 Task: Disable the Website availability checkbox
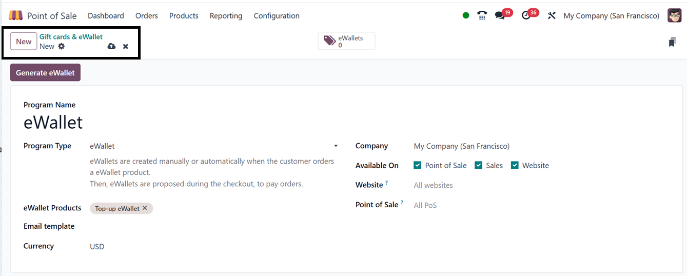coord(515,165)
